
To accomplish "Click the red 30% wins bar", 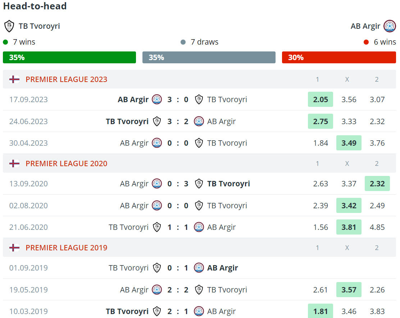I will click(x=339, y=58).
